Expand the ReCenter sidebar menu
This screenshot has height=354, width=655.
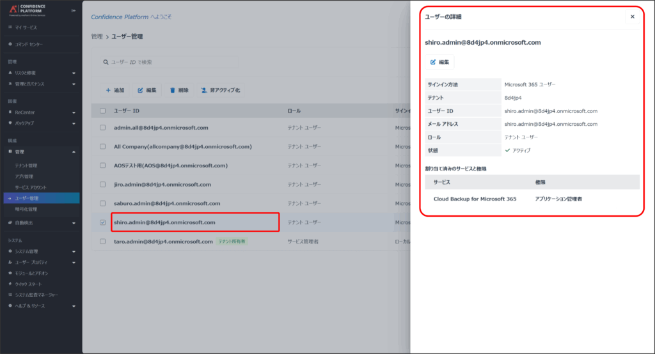(74, 112)
